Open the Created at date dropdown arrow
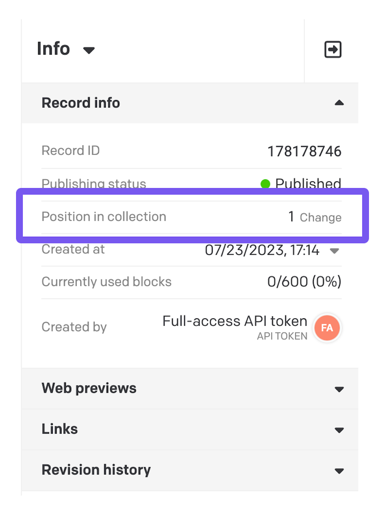 pos(334,251)
